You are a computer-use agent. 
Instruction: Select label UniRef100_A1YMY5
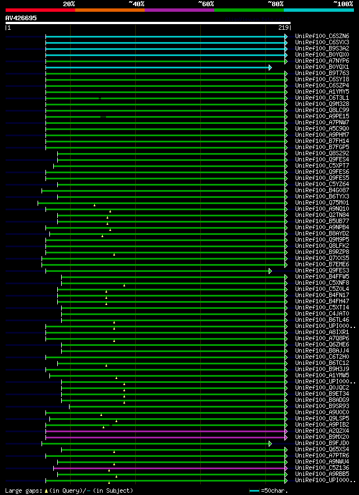pyautogui.click(x=322, y=92)
